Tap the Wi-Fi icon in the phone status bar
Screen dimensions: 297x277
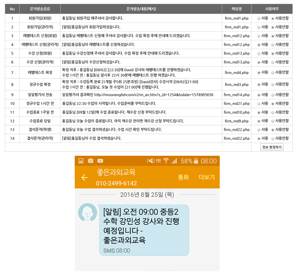[166, 161]
